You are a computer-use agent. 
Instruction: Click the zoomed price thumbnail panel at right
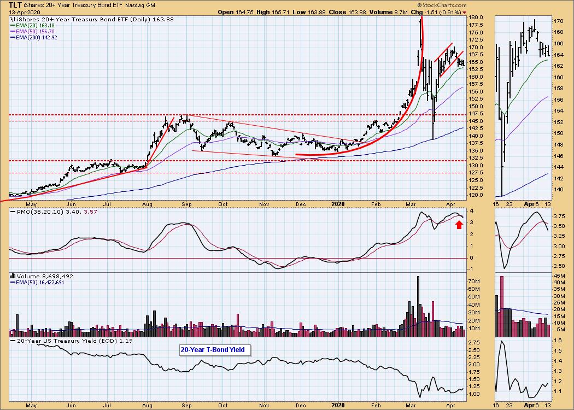(523, 108)
